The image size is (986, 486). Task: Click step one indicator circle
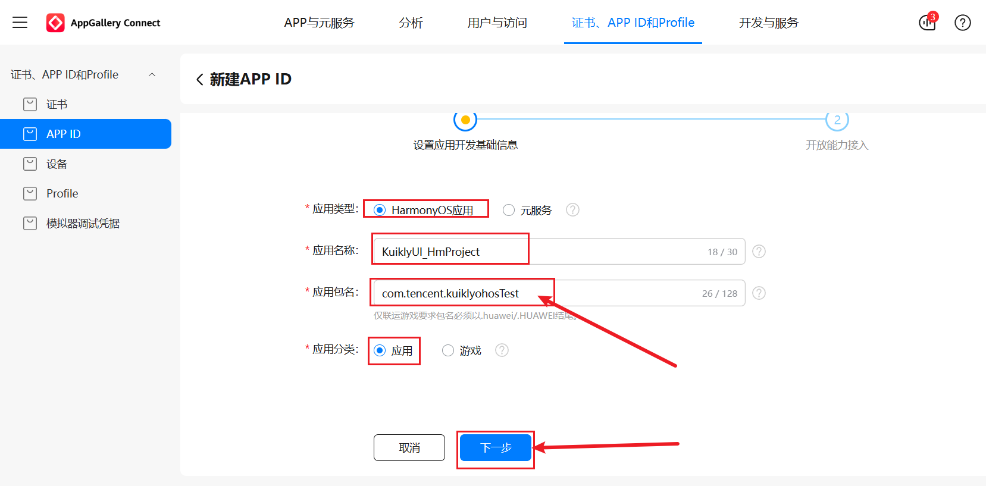pyautogui.click(x=465, y=120)
